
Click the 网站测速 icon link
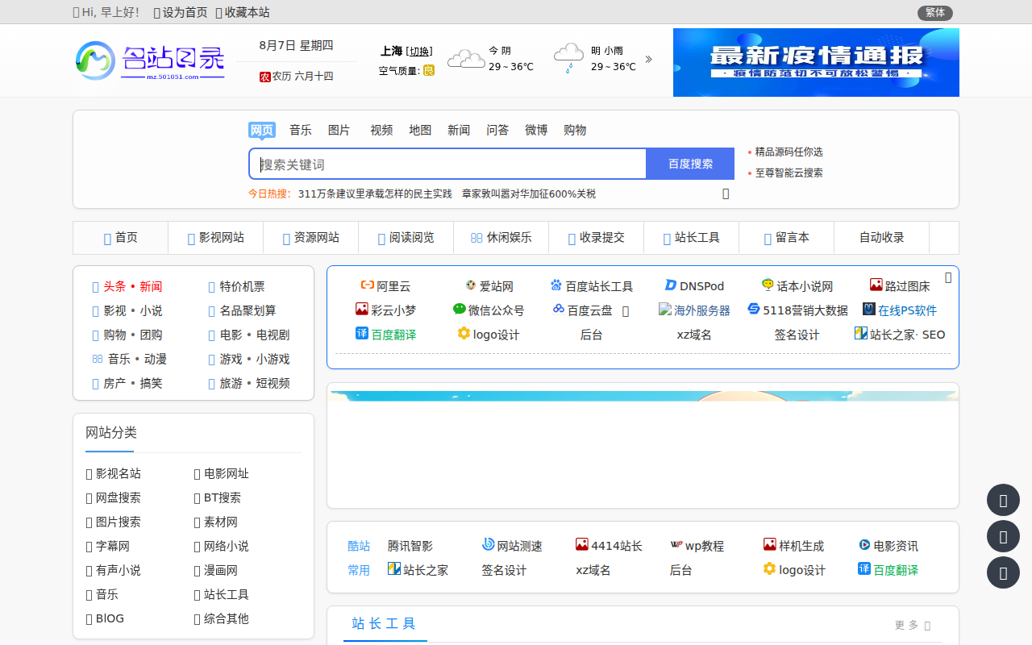[489, 545]
